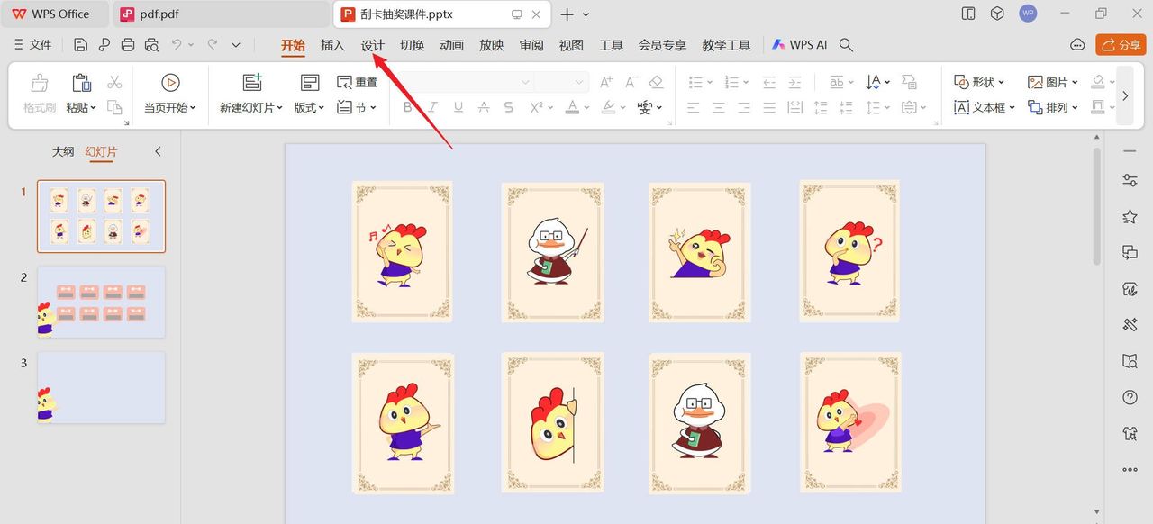Expand the font color dropdown arrow

pyautogui.click(x=586, y=108)
